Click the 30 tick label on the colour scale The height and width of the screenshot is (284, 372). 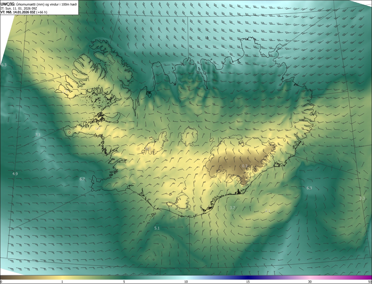(310, 282)
